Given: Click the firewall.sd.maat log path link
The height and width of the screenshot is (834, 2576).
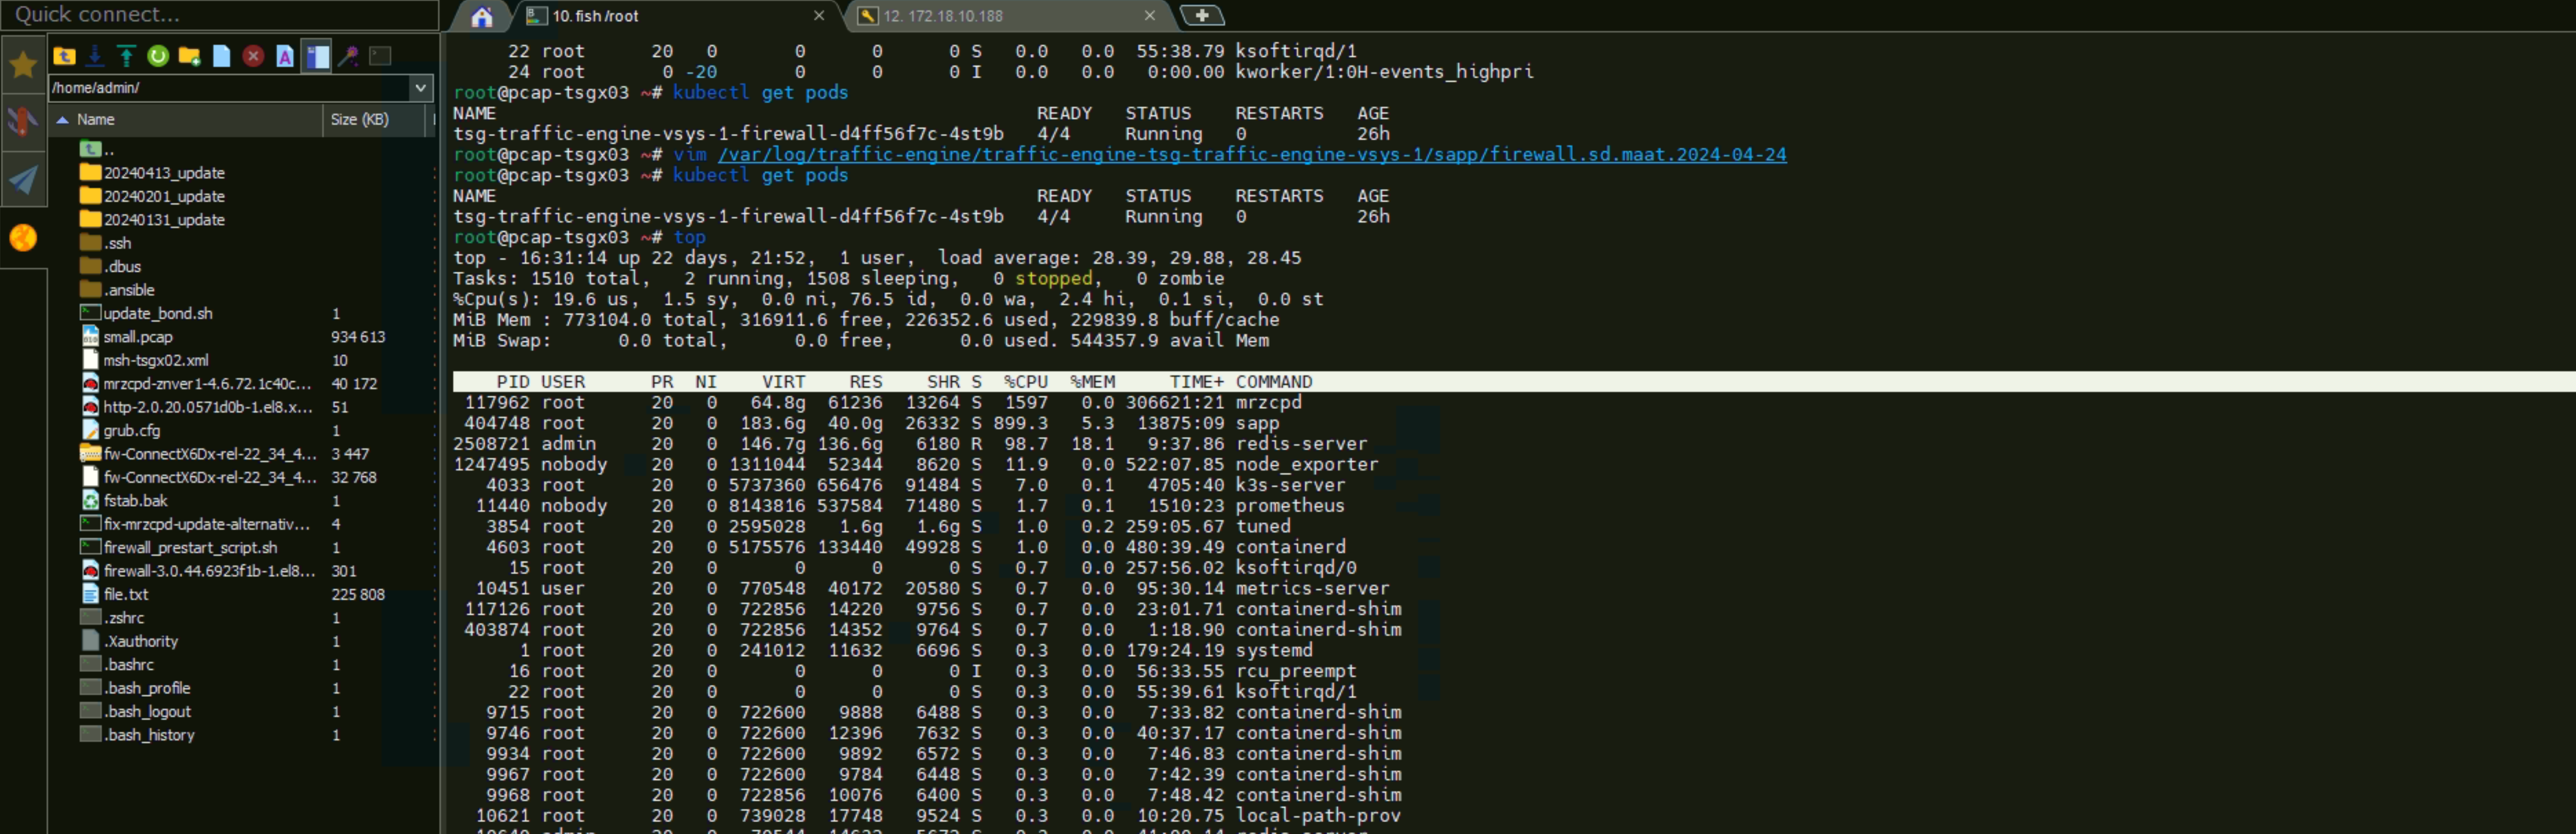Looking at the screenshot, I should click(1251, 155).
